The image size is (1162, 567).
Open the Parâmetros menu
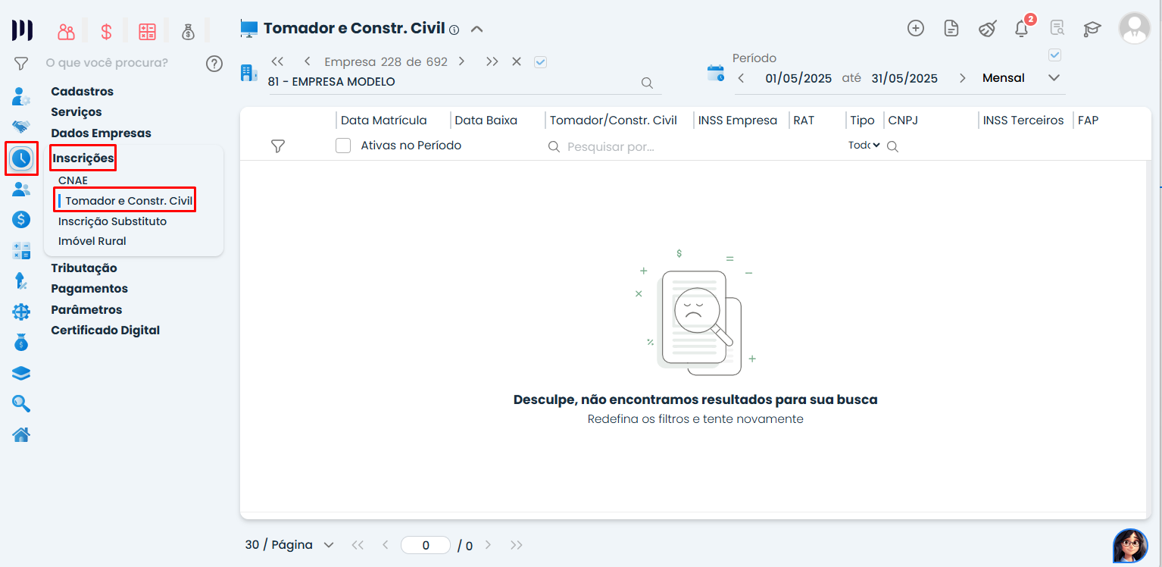coord(86,309)
